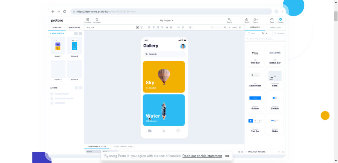
Task: Open the Read our cookie statement link
Action: 202,156
